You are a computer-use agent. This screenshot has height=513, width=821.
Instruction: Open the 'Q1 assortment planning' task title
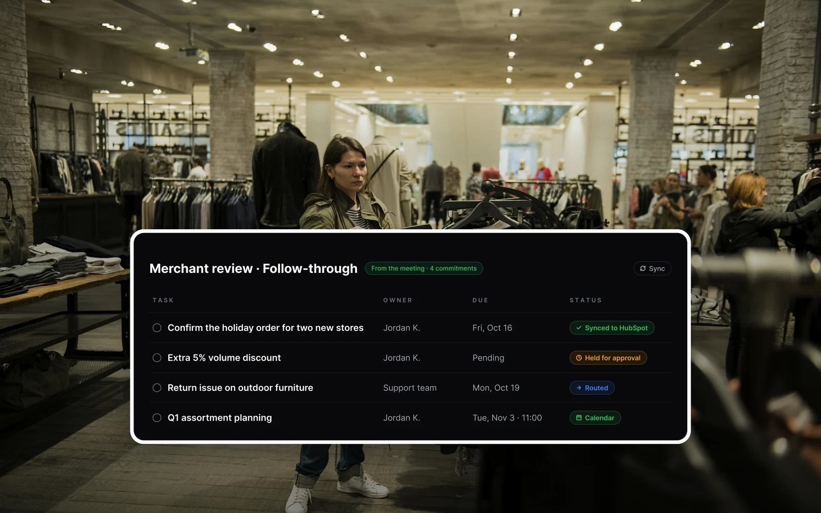220,418
